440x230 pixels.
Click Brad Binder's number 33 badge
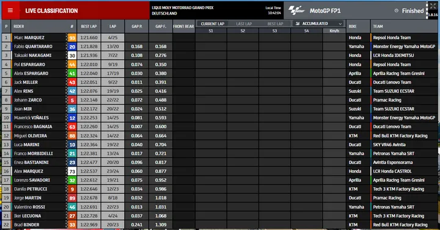[72, 224]
